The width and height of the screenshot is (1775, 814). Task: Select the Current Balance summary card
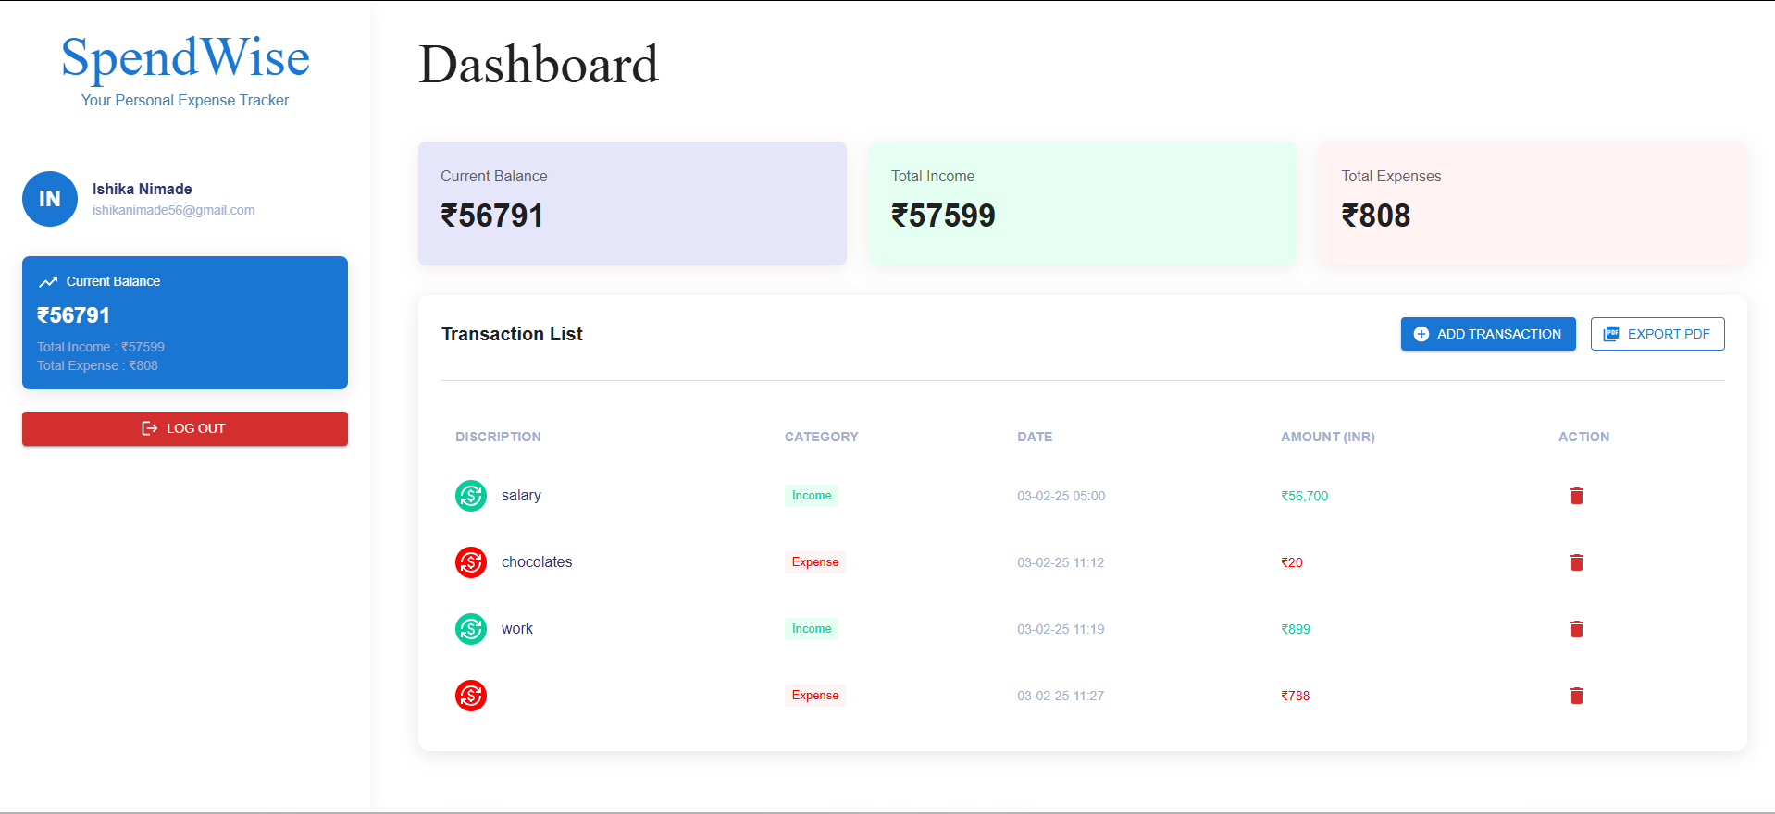632,203
